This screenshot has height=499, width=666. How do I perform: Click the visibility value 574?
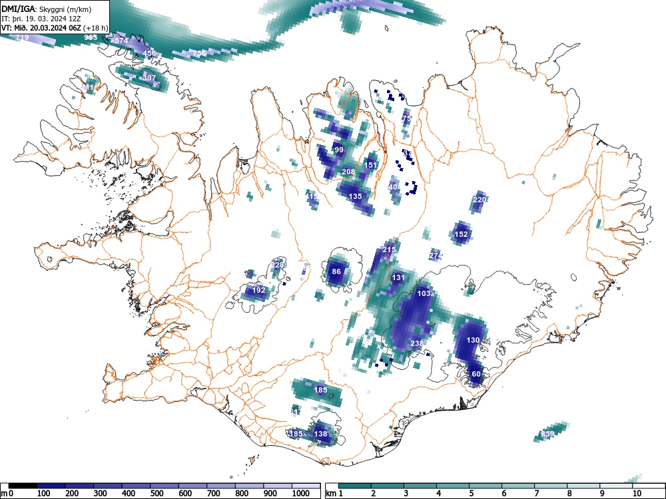point(121,41)
